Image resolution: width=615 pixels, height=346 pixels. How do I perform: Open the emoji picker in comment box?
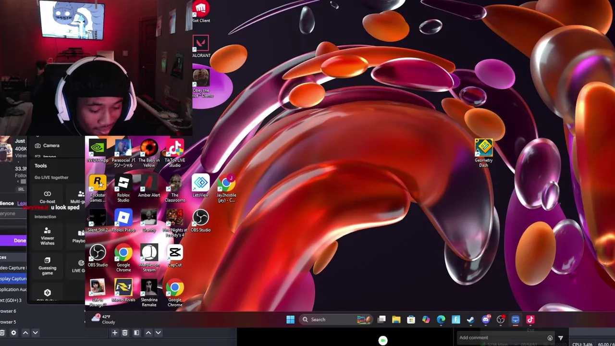(x=550, y=338)
